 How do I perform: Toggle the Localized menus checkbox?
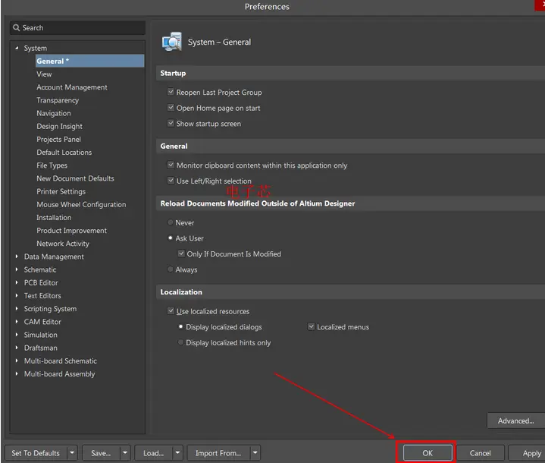click(311, 326)
